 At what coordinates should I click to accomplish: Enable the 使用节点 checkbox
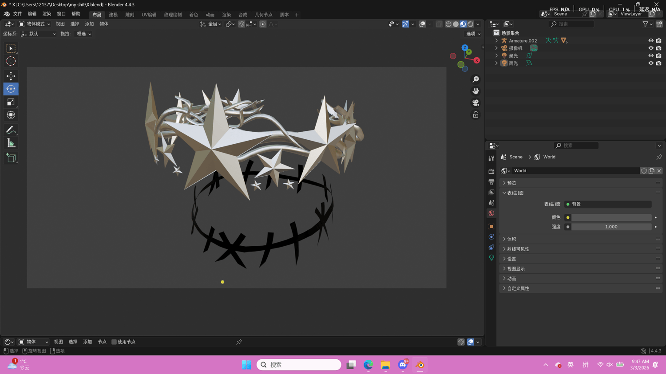click(114, 342)
